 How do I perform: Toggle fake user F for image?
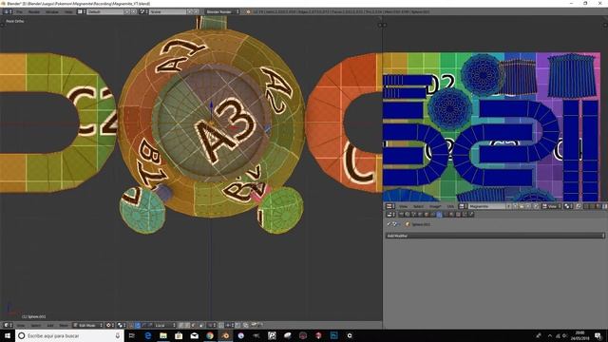(x=509, y=206)
